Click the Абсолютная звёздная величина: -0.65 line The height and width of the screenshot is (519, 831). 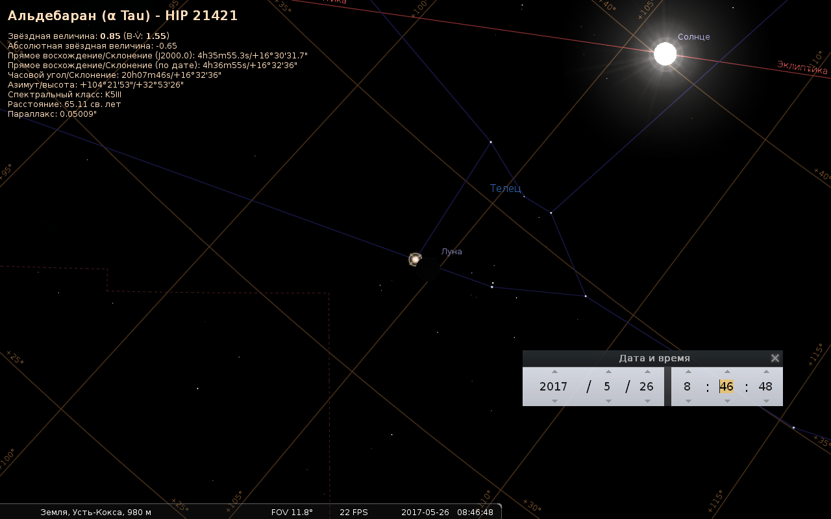[x=92, y=46]
